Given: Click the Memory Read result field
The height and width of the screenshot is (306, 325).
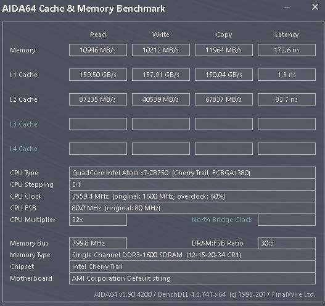Looking at the screenshot, I should tap(98, 50).
